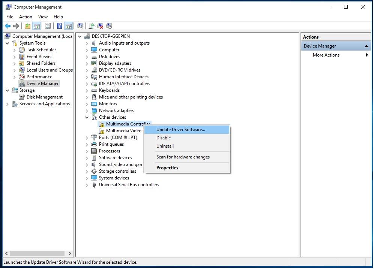Select Human Interface Devices category
Image resolution: width=374 pixels, height=269 pixels.
pos(123,77)
